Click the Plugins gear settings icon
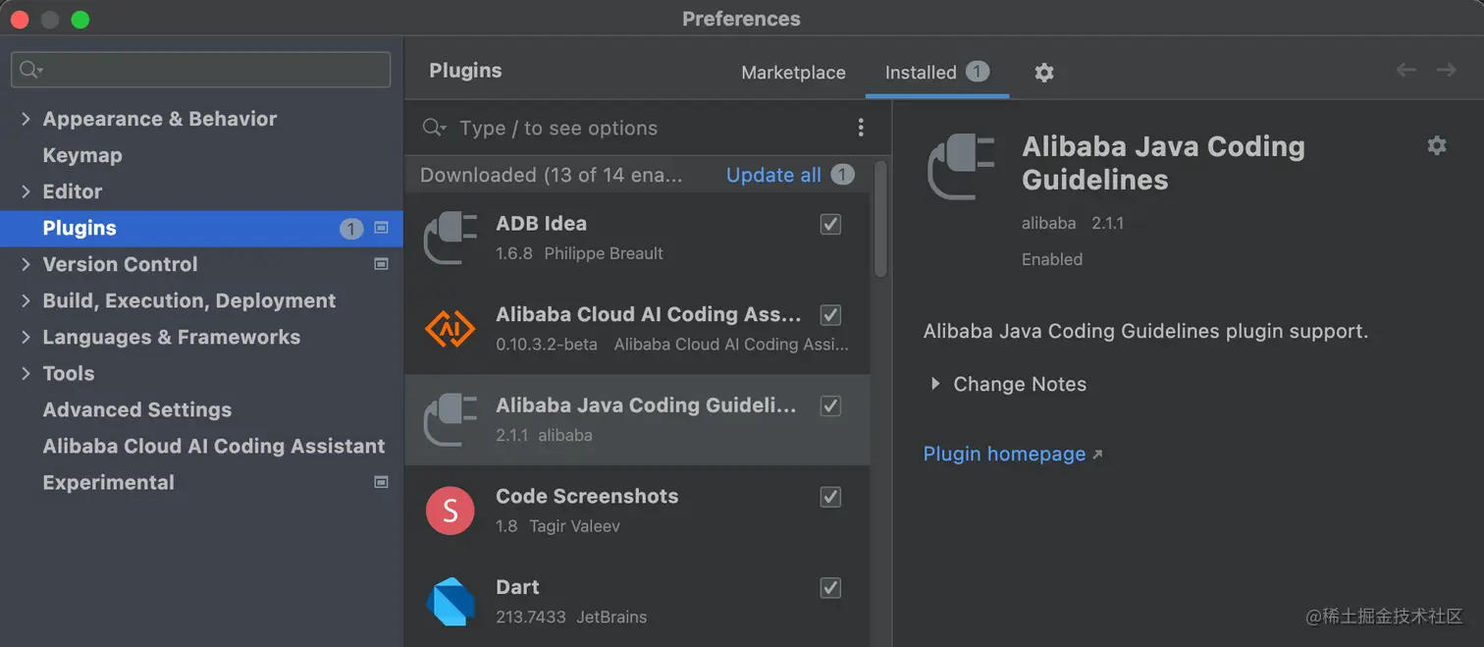 point(1044,73)
